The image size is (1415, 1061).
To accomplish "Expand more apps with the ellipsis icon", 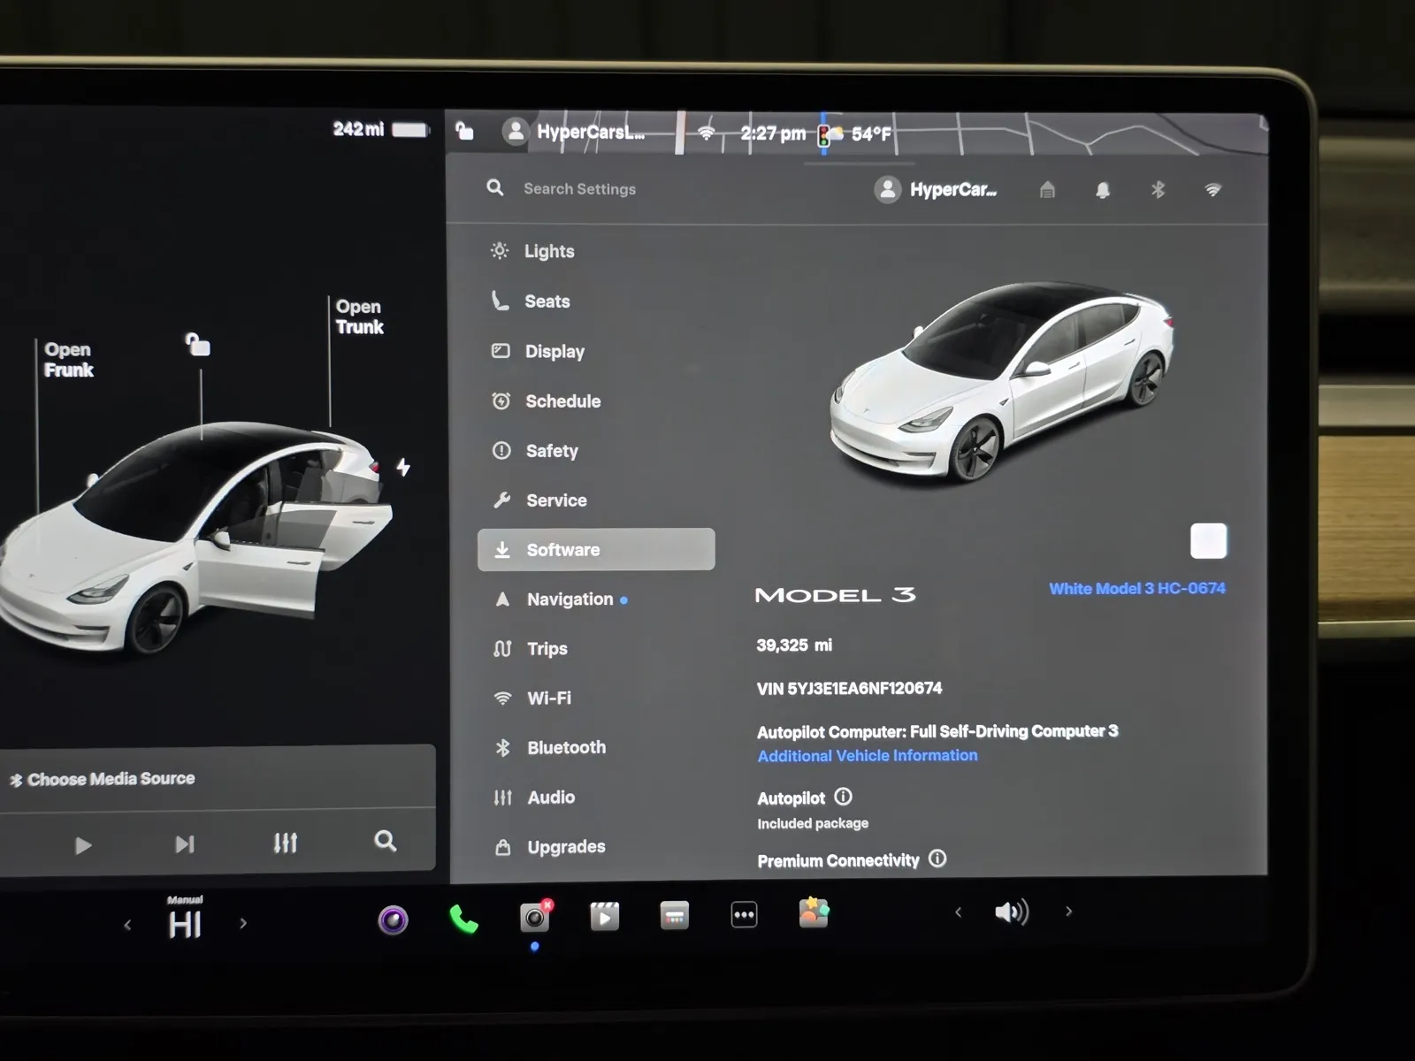I will (x=744, y=914).
